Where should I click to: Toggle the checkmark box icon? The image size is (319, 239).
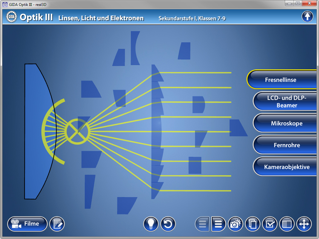[x=269, y=224]
